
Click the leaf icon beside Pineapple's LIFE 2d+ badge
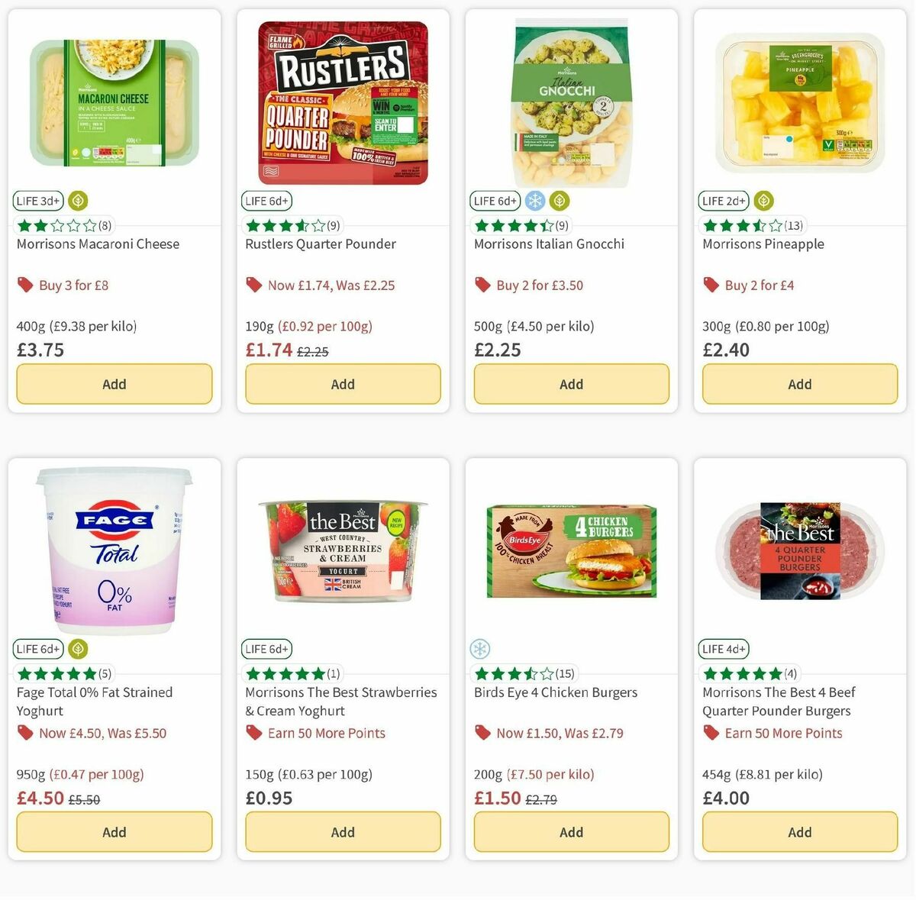[x=763, y=200]
